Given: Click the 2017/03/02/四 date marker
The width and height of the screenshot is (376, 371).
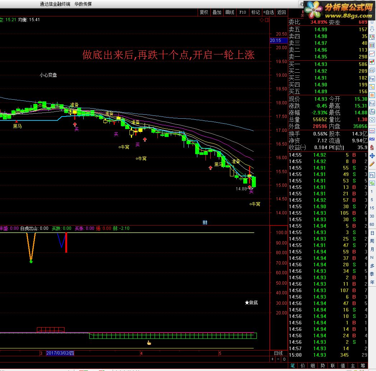Looking at the screenshot, I should pyautogui.click(x=60, y=353).
